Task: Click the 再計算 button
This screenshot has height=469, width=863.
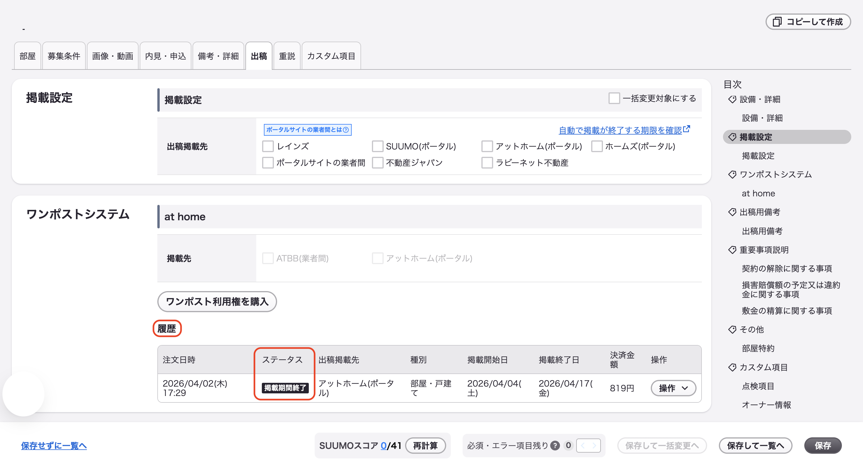Action: point(425,446)
